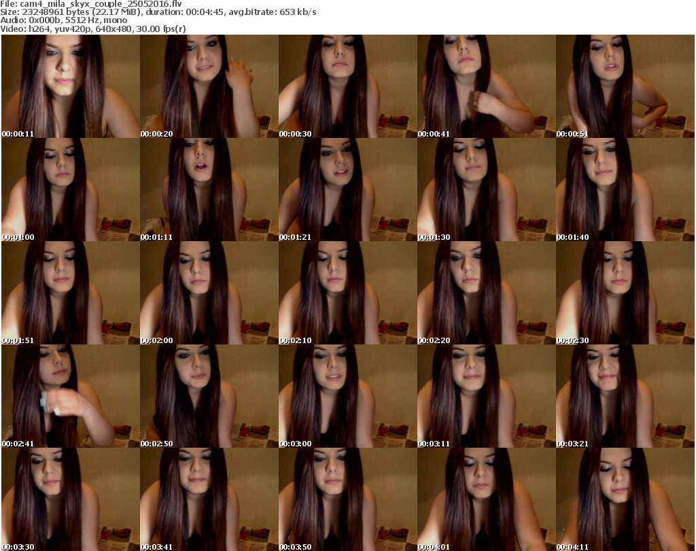Select the thumbnail frame at 00:00:20
The image size is (696, 551).
click(209, 86)
